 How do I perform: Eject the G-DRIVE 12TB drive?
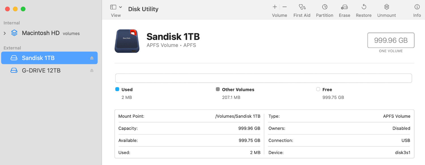click(92, 70)
